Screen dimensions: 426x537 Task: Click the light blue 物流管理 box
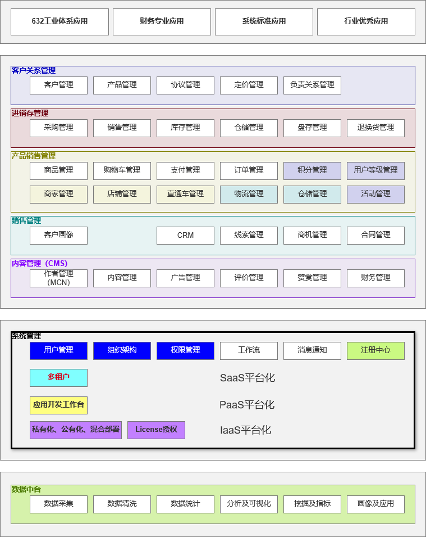(249, 195)
